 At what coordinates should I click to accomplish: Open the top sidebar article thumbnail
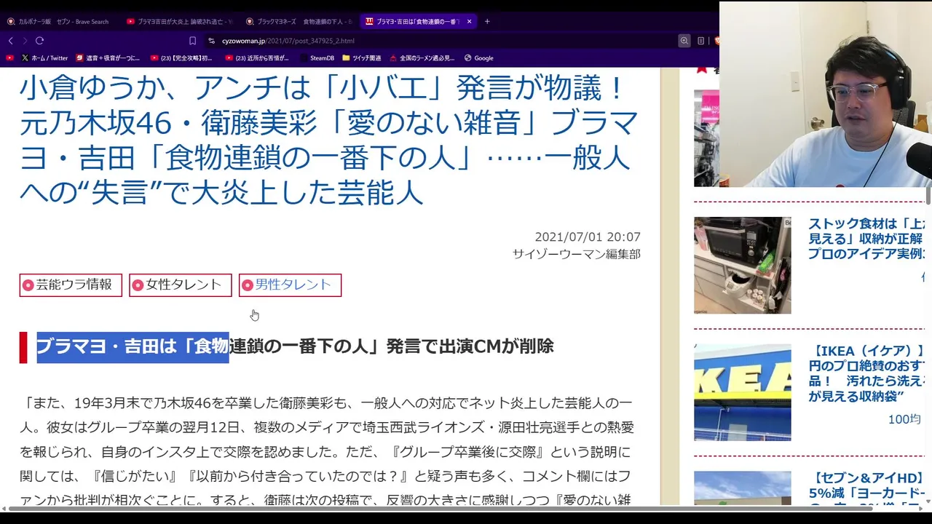pyautogui.click(x=706, y=138)
